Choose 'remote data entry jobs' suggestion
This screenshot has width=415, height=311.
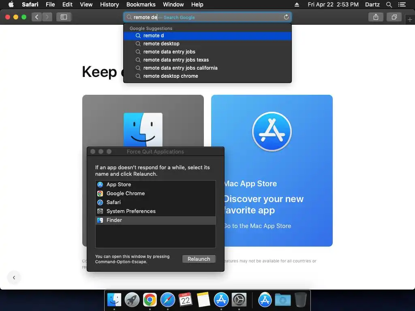(x=207, y=52)
